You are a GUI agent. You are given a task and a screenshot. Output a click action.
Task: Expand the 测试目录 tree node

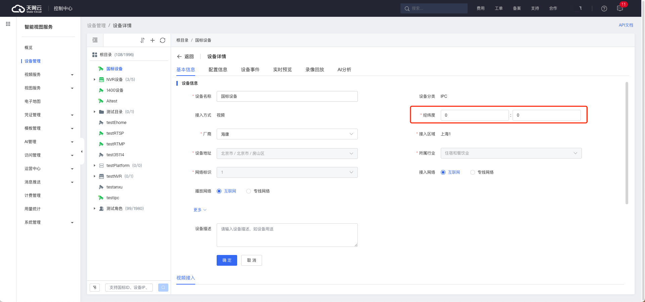[94, 112]
